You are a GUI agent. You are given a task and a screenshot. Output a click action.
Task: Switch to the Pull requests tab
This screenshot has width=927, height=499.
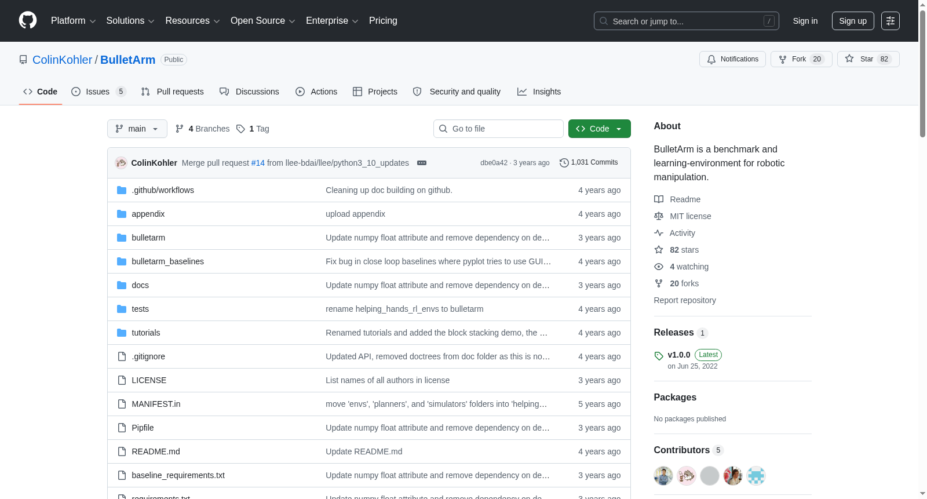tap(173, 92)
